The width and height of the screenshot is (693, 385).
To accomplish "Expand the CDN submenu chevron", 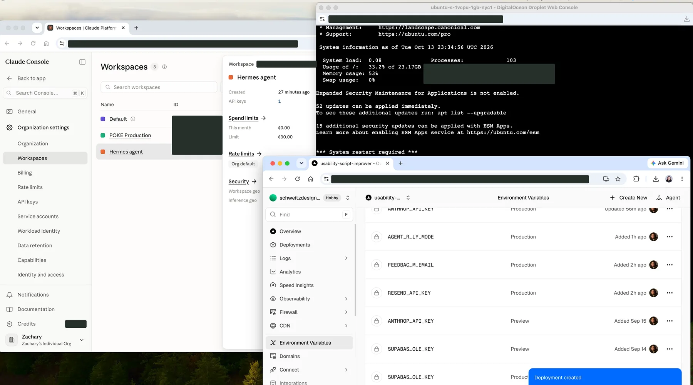I will 346,326.
